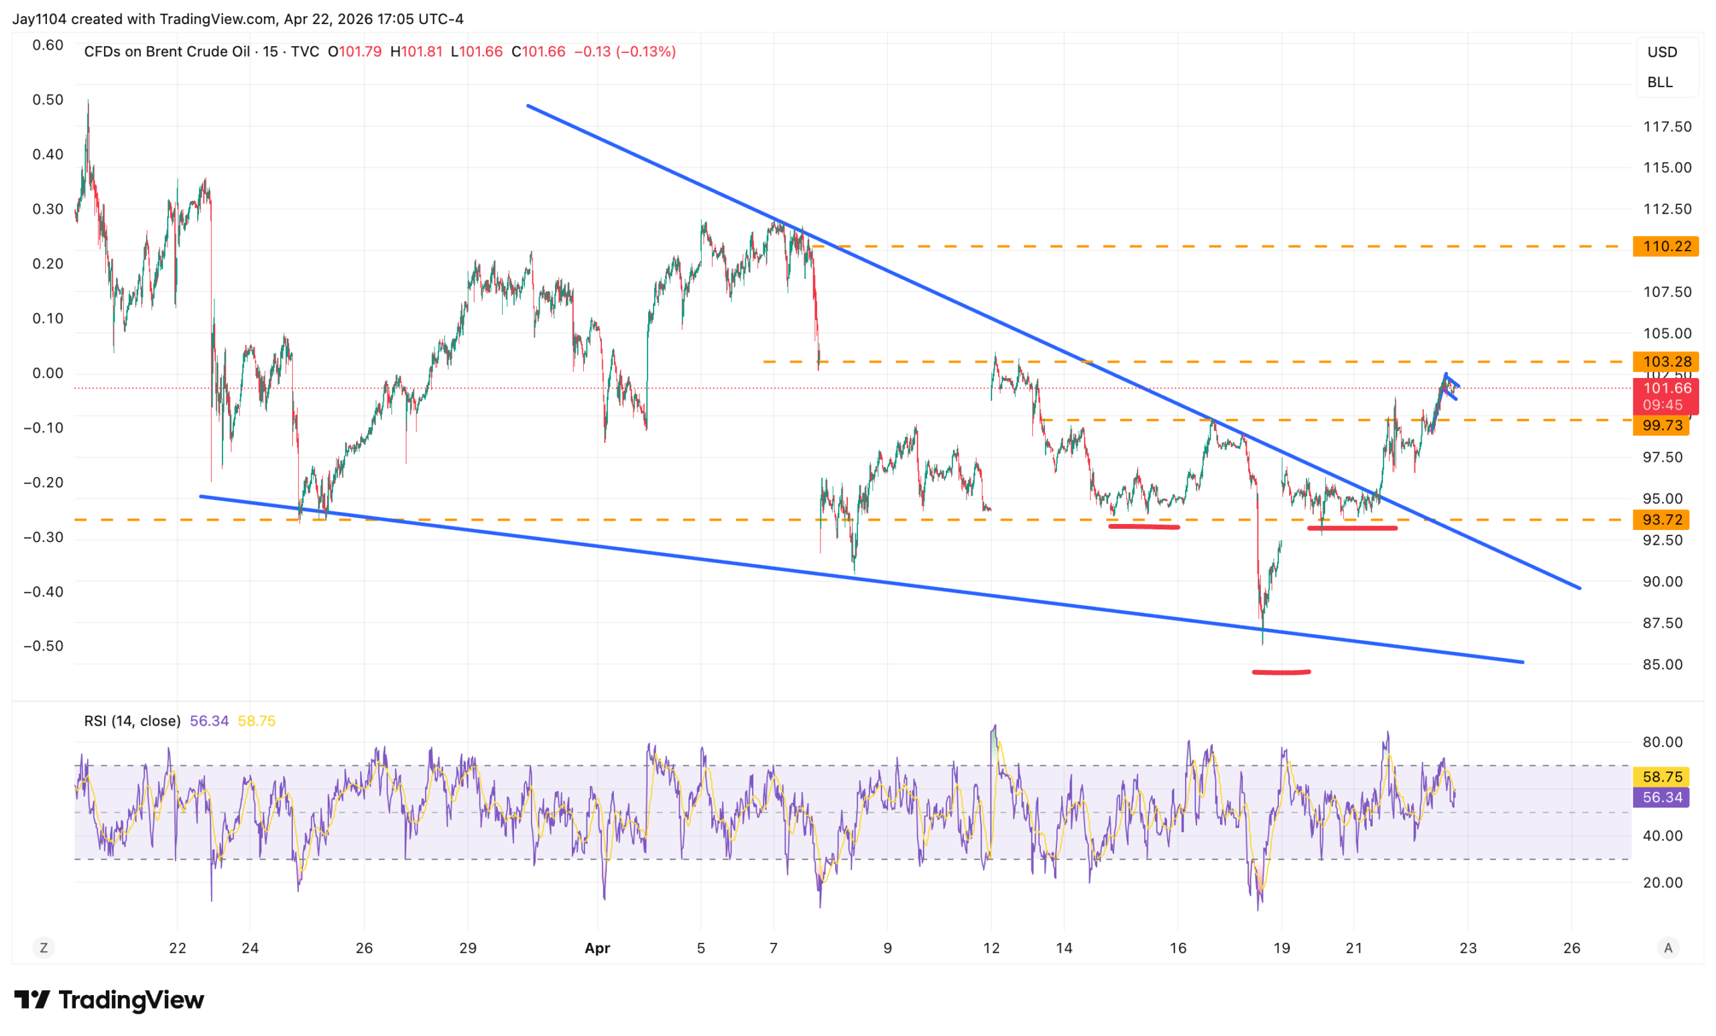The image size is (1716, 1036).
Task: Click the Z timezone icon
Action: pos(44,948)
